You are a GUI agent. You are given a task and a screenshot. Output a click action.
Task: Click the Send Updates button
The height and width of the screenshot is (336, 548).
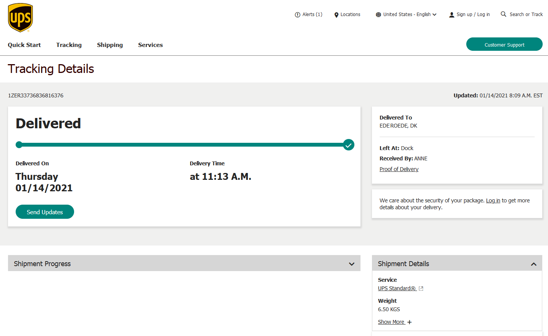click(x=45, y=212)
